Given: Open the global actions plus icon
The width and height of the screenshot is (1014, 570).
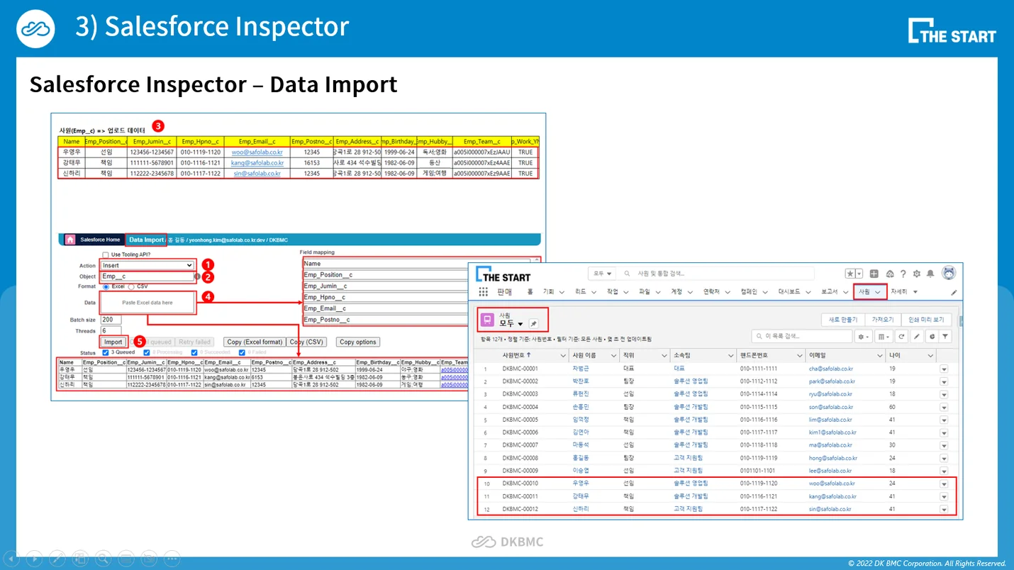Looking at the screenshot, I should [x=874, y=274].
